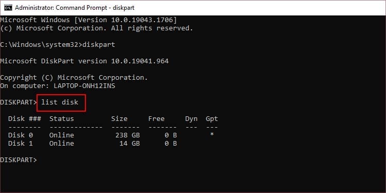Click the 'Disk ###' column header

pos(25,119)
